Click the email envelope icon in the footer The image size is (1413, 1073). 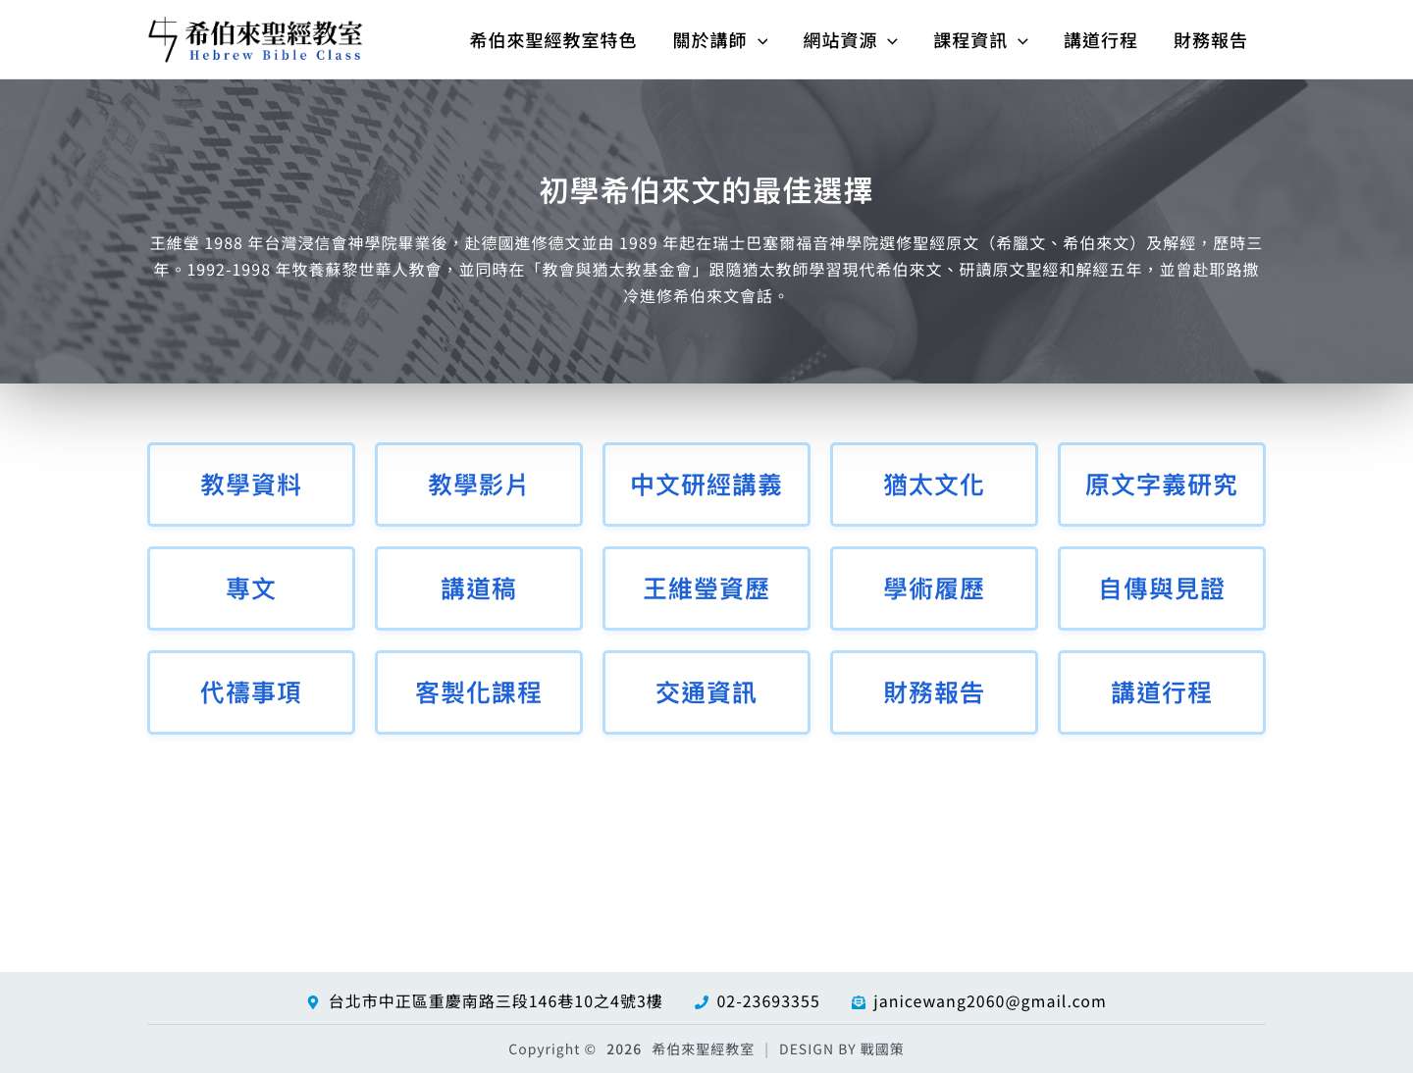click(x=859, y=1002)
